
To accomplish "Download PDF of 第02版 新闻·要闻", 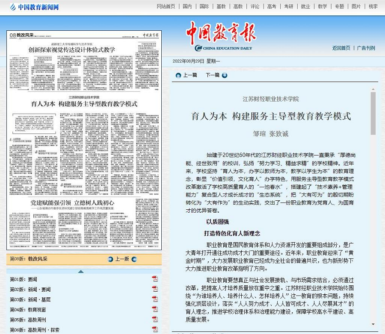I will coord(155,289).
